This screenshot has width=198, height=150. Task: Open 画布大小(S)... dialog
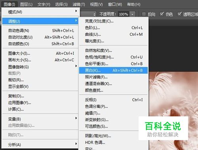tap(40, 60)
